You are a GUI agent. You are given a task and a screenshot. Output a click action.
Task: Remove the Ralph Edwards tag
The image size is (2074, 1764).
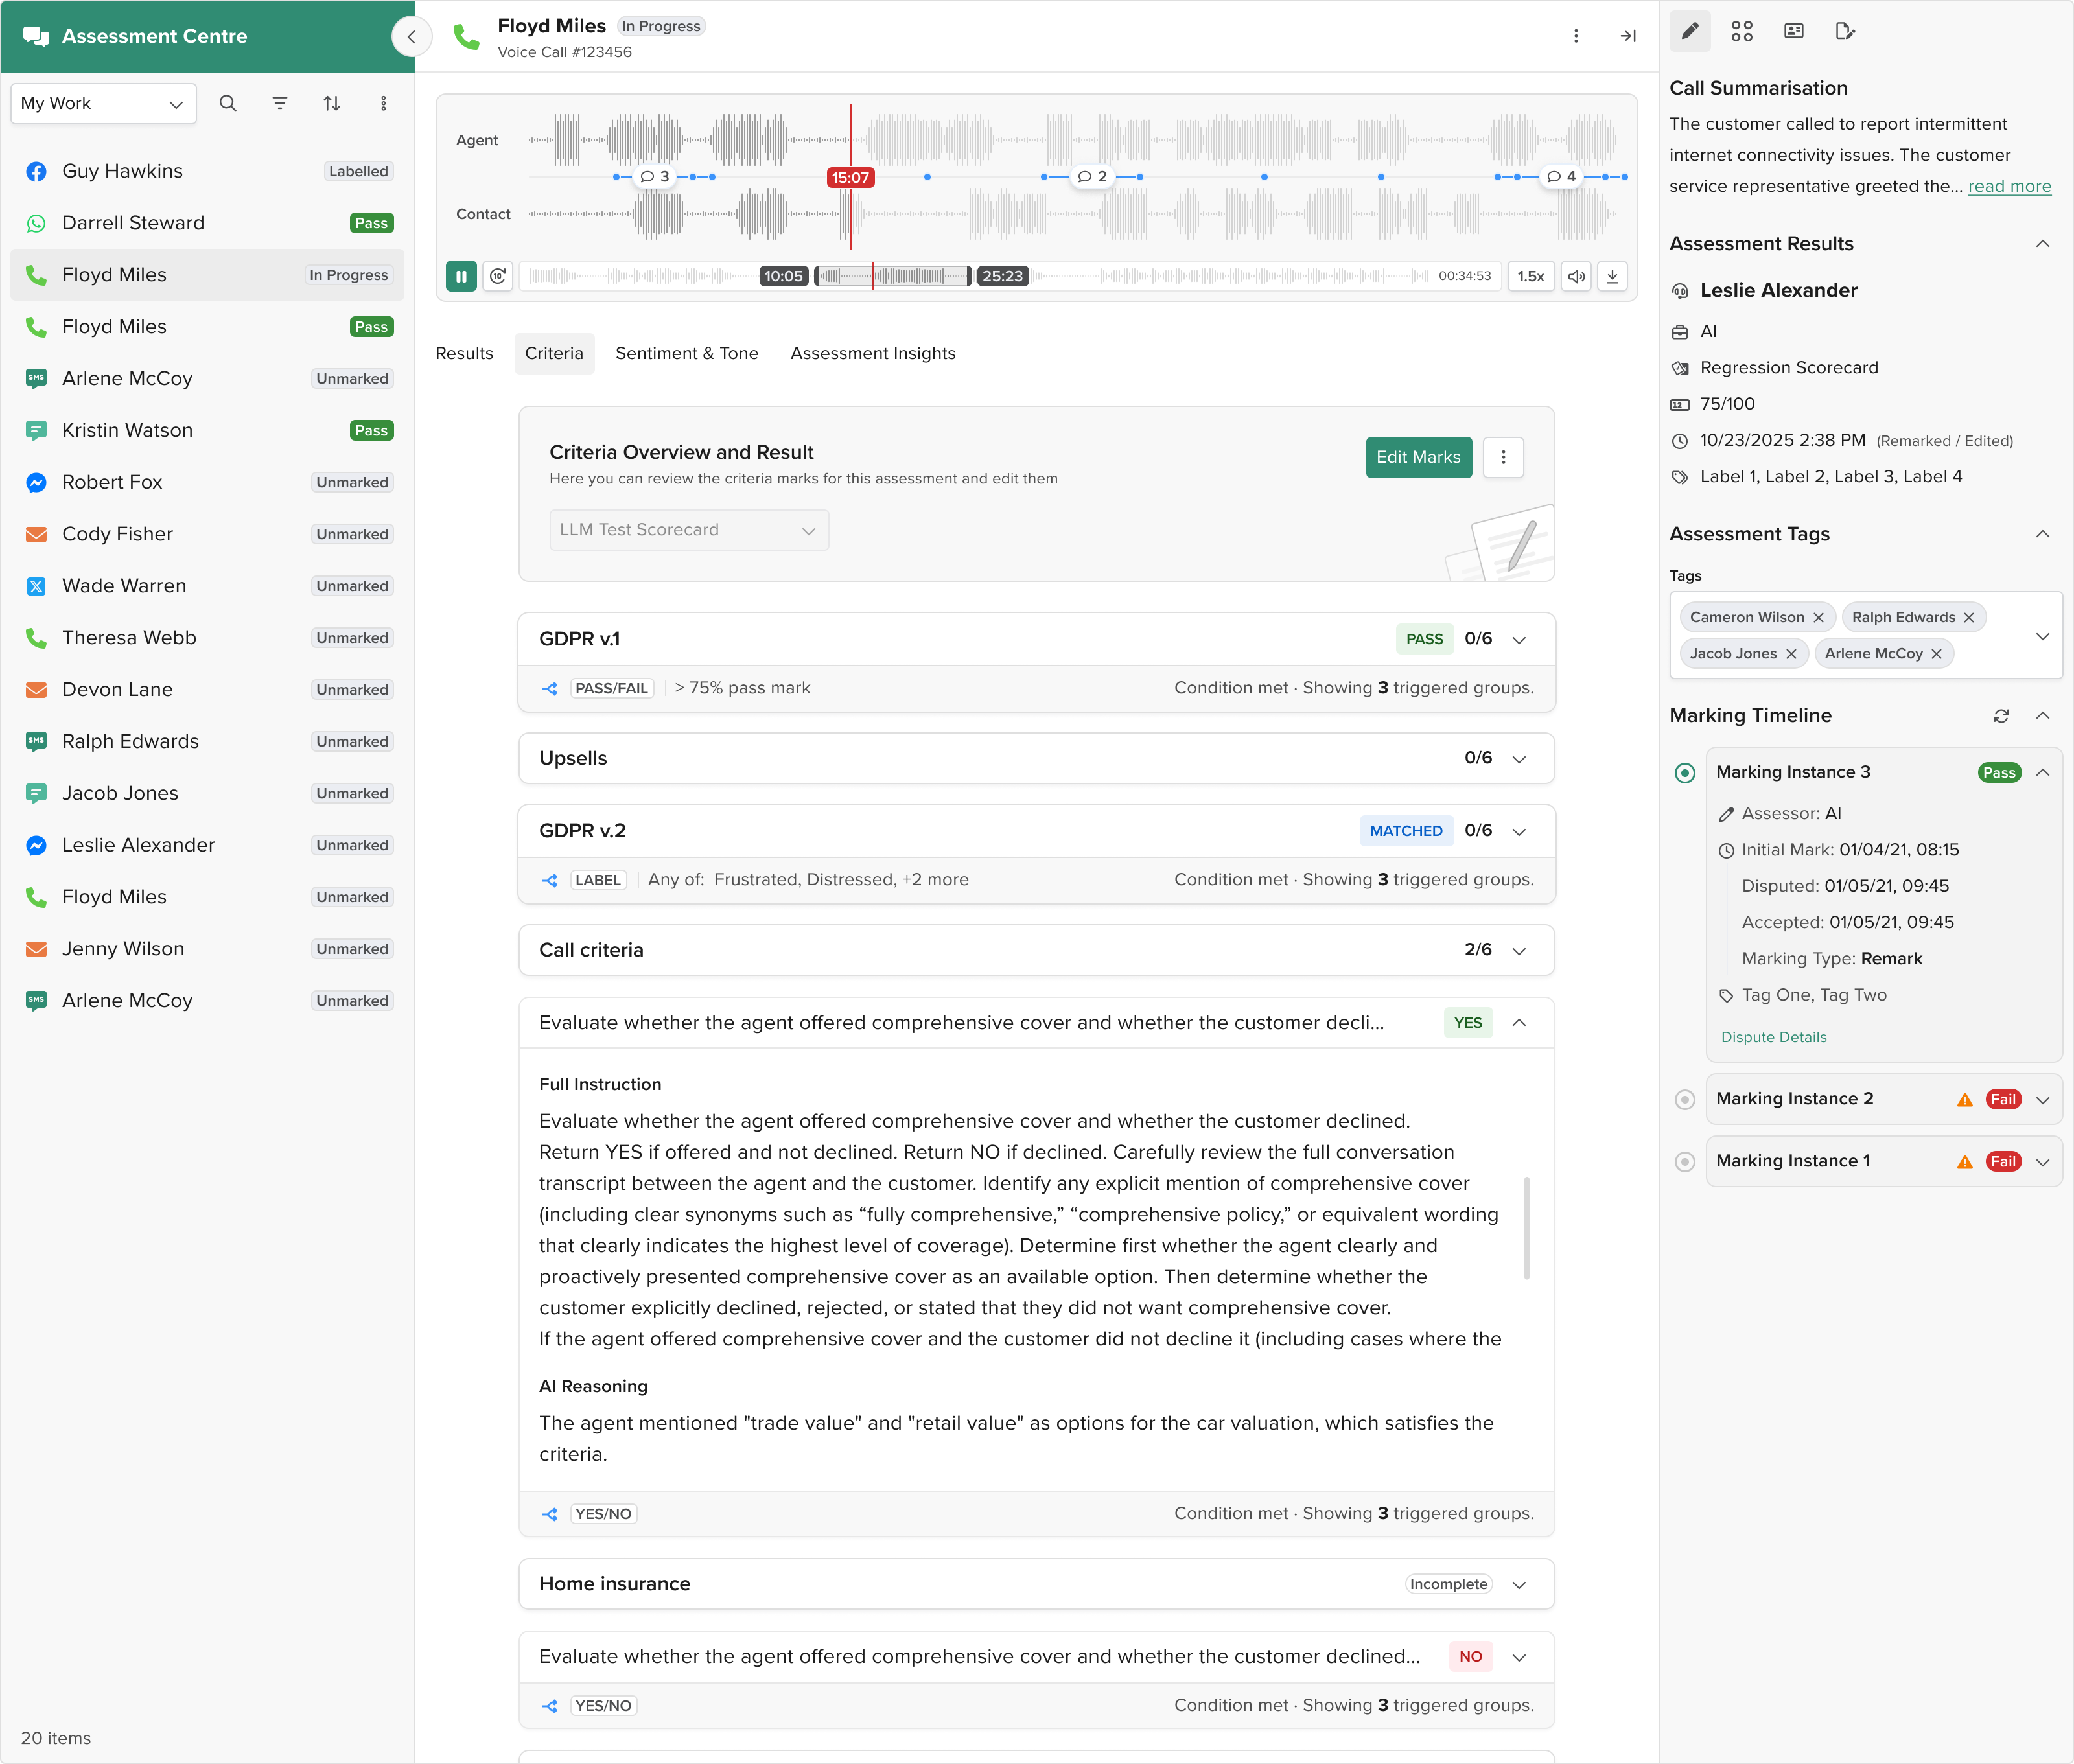(x=1969, y=618)
